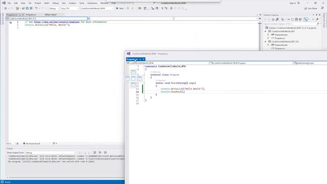Open the Debug menu

pyautogui.click(x=56, y=3)
